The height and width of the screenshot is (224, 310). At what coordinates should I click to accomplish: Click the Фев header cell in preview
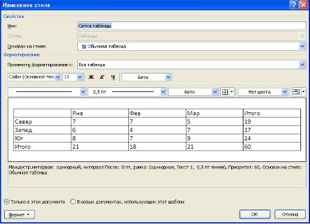(157, 113)
